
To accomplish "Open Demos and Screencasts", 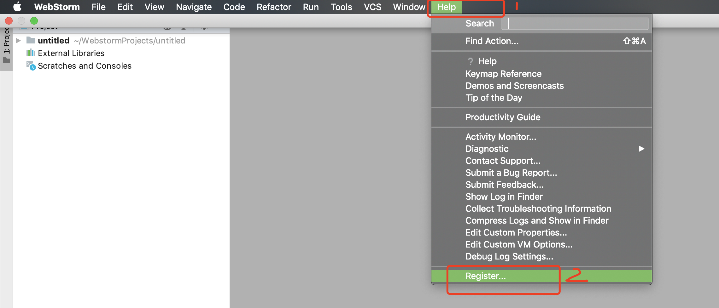I will tap(541, 86).
